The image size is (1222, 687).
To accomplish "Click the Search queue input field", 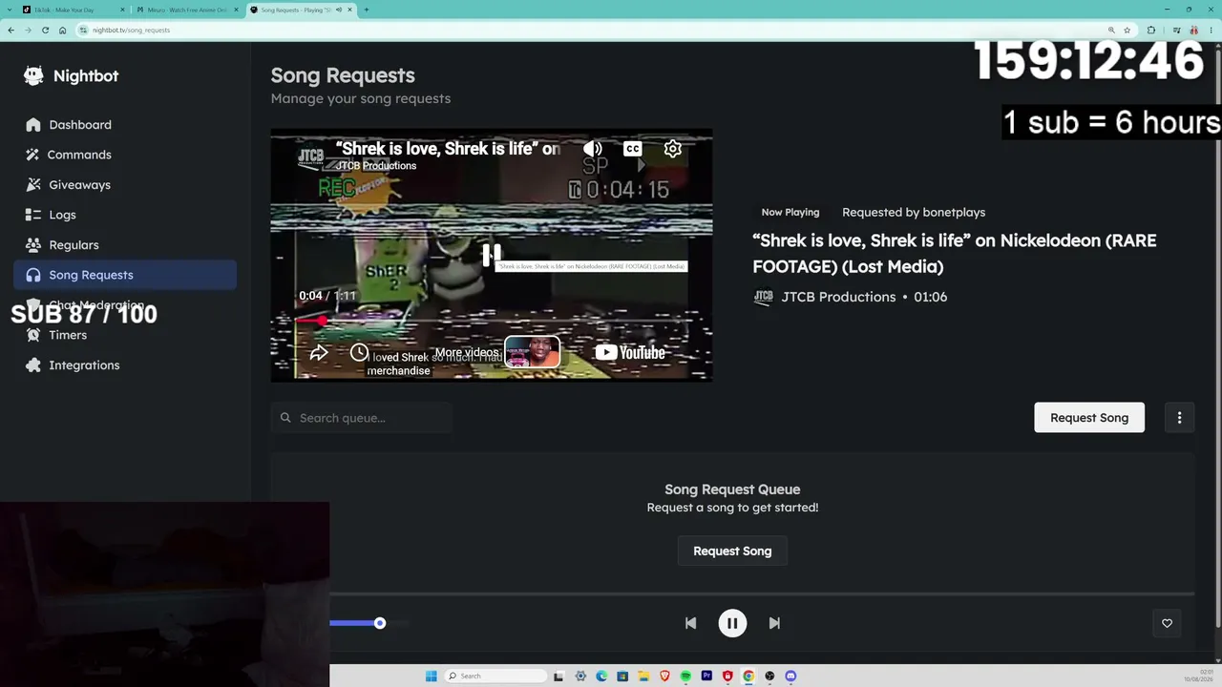I will 362,418.
